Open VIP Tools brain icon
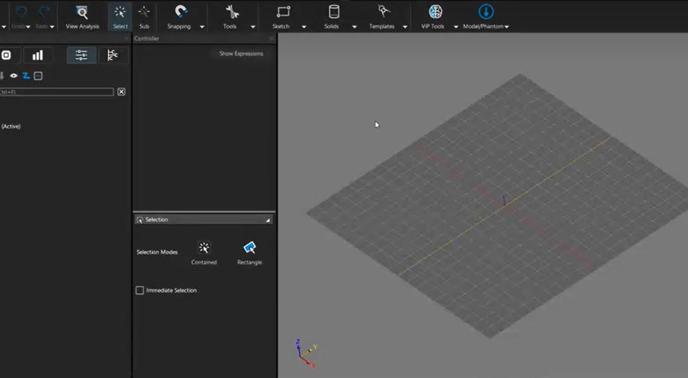 pyautogui.click(x=435, y=12)
